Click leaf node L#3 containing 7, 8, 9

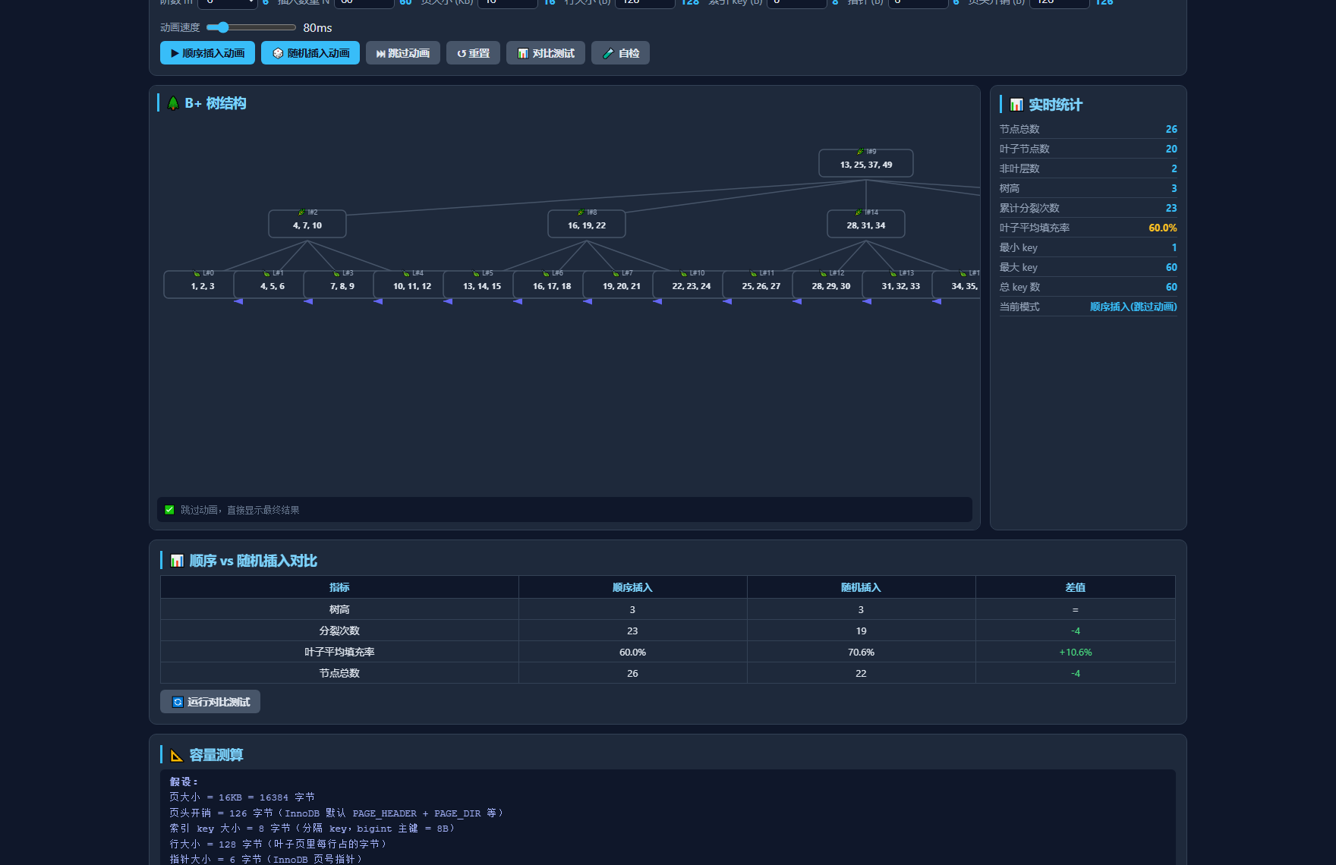point(342,285)
